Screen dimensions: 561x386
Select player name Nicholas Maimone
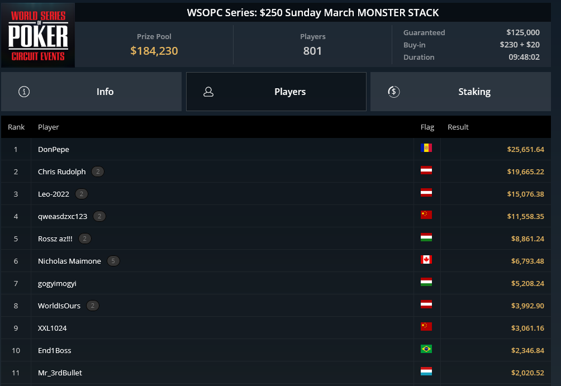point(69,261)
